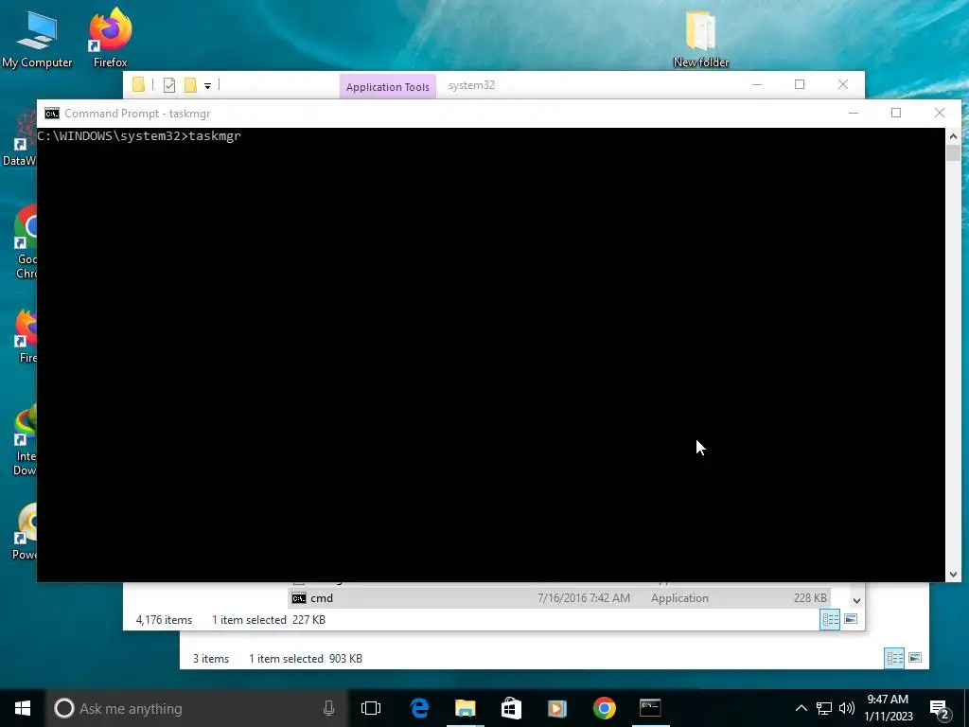Switch system32 window to details view
This screenshot has height=727, width=969.
pos(830,619)
